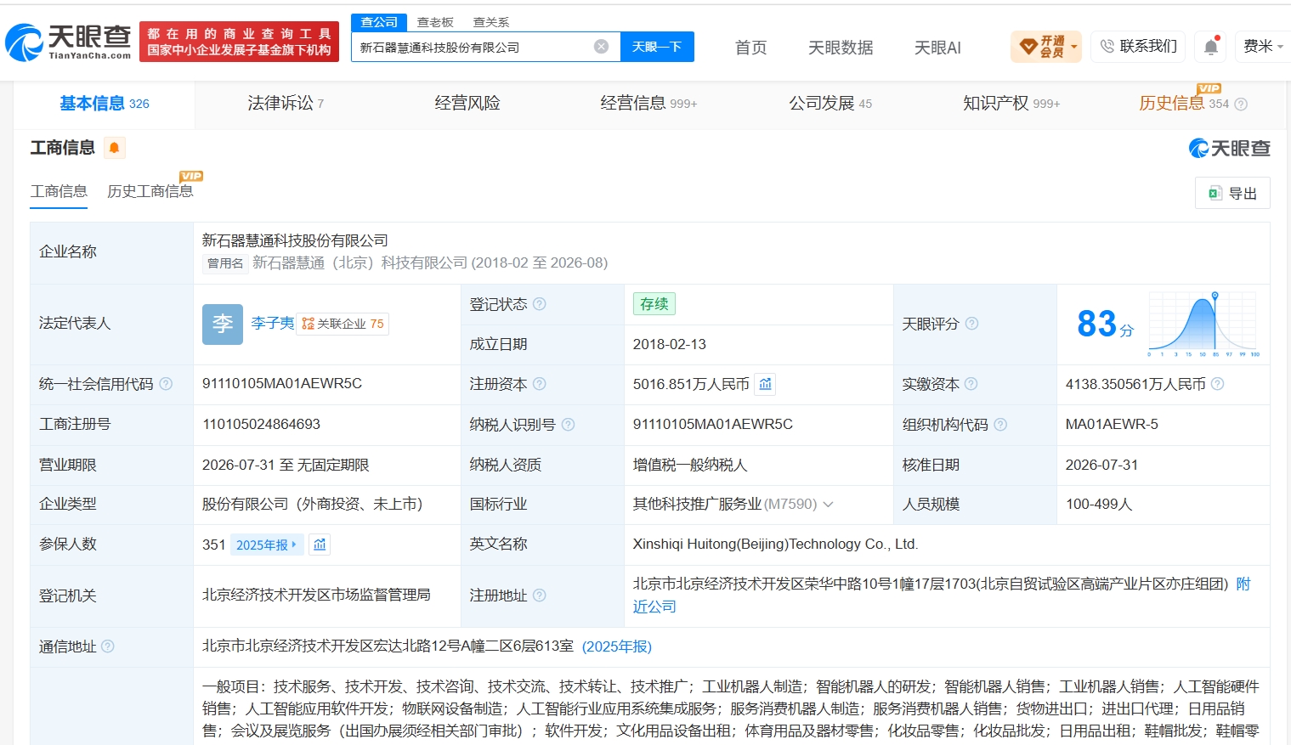
Task: Export the data with the 导出 button
Action: click(1232, 193)
